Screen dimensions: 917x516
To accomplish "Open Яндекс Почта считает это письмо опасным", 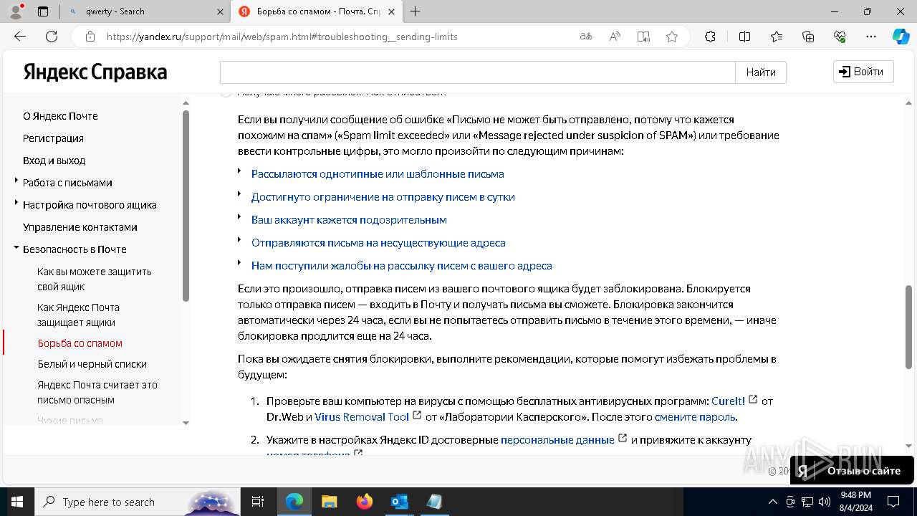I will coord(97,392).
